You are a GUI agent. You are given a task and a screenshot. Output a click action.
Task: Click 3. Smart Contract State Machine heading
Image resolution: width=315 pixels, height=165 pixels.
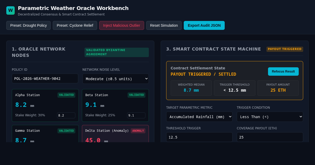(213, 49)
